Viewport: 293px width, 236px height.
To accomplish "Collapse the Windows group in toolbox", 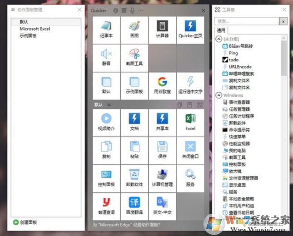I will point(219,95).
